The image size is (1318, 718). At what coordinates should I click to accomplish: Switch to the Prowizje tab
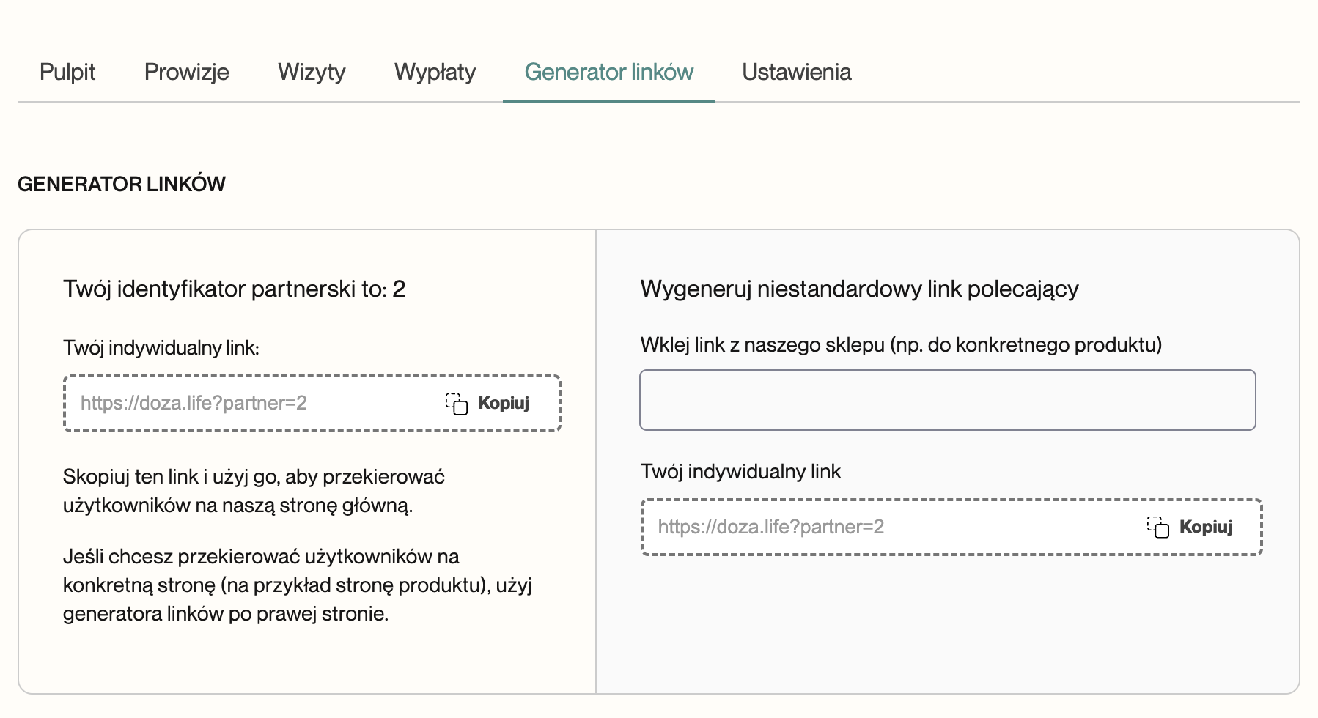coord(186,72)
